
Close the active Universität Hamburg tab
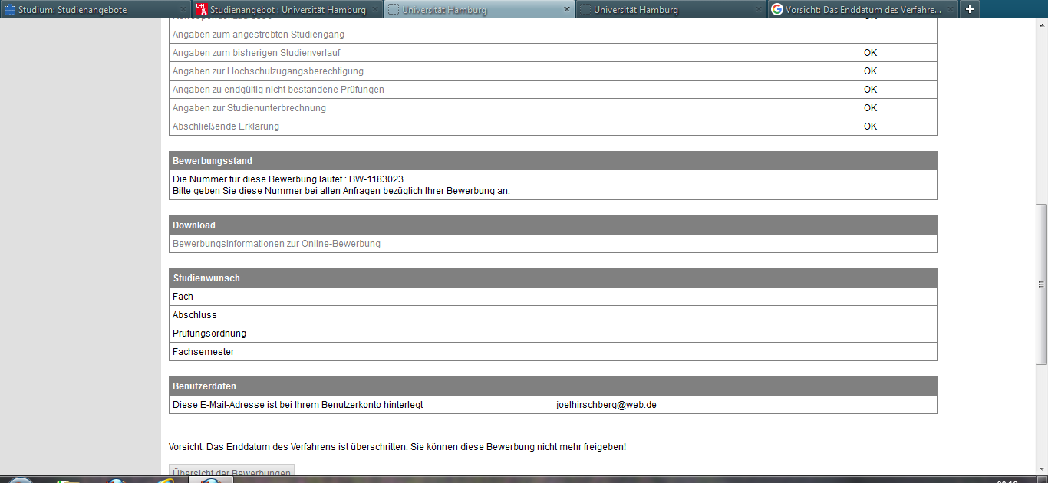tap(567, 9)
